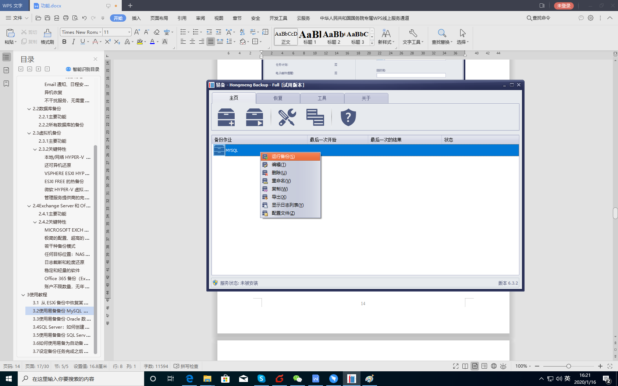Click the increase font size icon
This screenshot has height=386, width=618.
[137, 32]
